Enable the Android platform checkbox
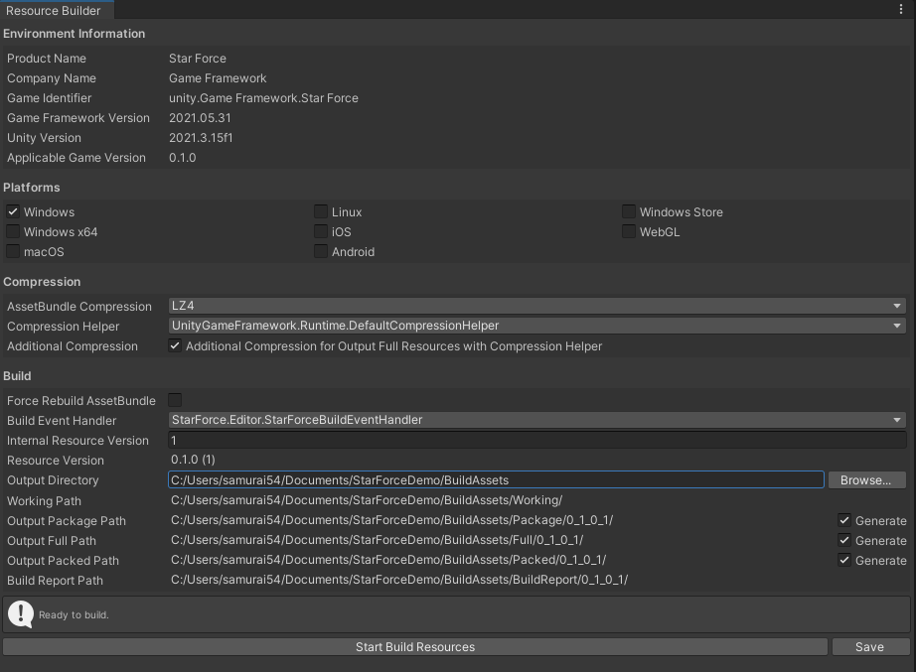The image size is (916, 672). (321, 251)
